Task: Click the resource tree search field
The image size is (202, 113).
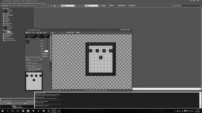Action: (x=17, y=99)
